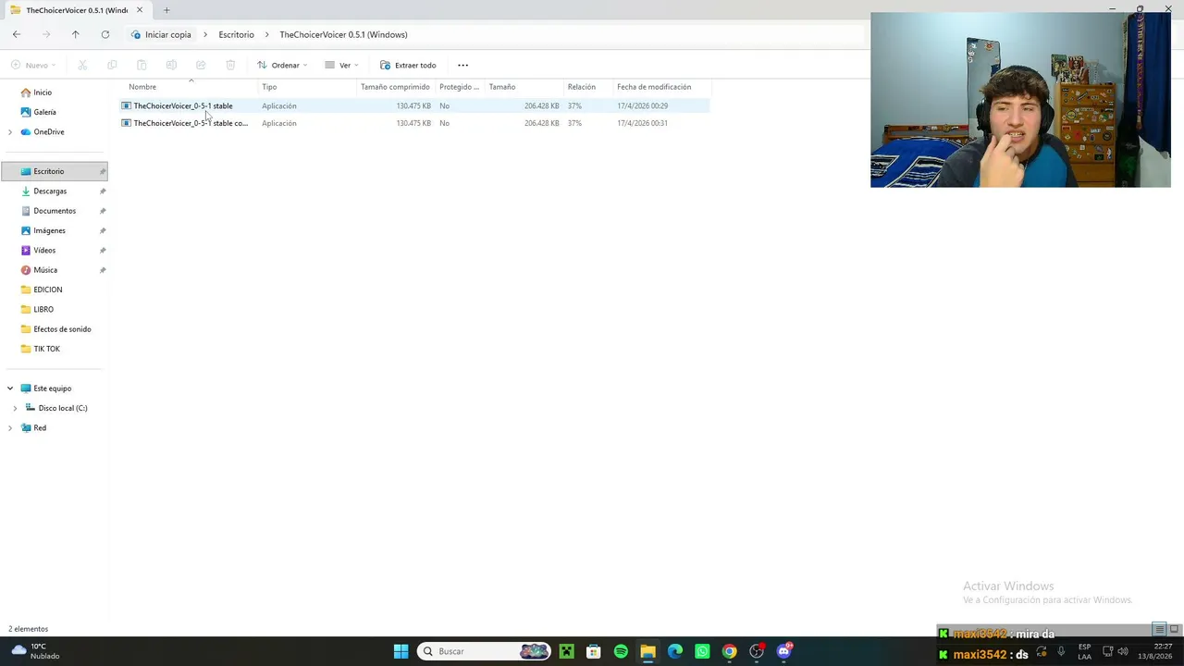This screenshot has width=1184, height=666.
Task: Sort files by the Tipo column
Action: pyautogui.click(x=269, y=87)
